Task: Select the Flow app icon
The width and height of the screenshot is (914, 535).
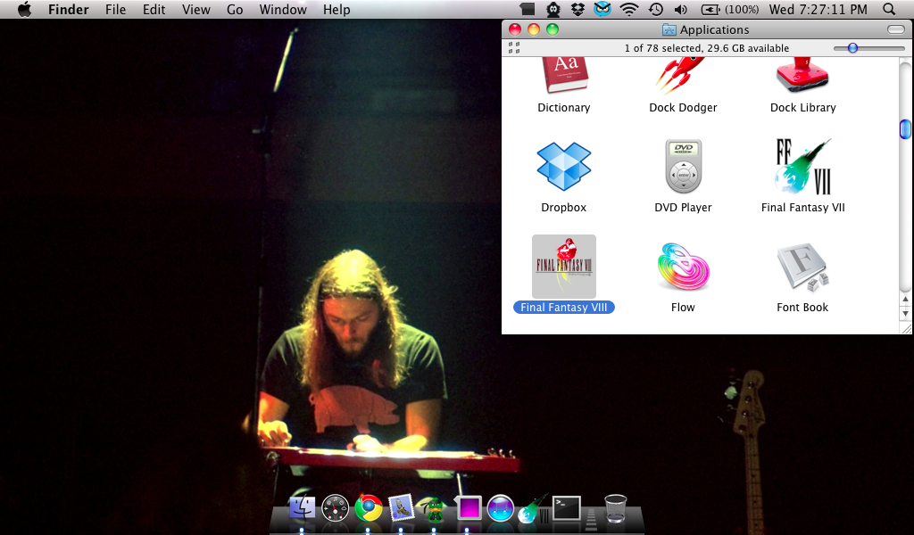Action: click(683, 267)
